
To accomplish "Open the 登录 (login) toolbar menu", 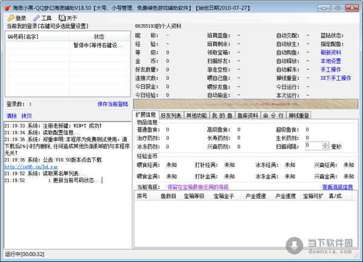I will click(x=17, y=18).
